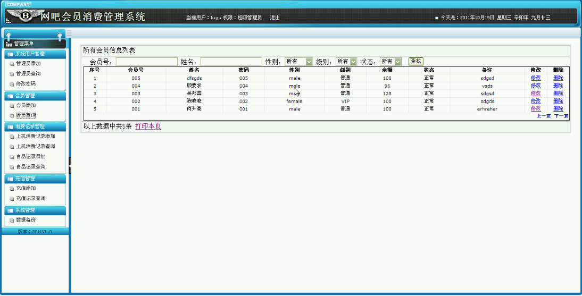
Task: Click the 查找 search button
Action: click(x=415, y=61)
